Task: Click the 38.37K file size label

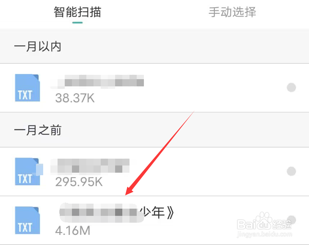Action: [75, 98]
